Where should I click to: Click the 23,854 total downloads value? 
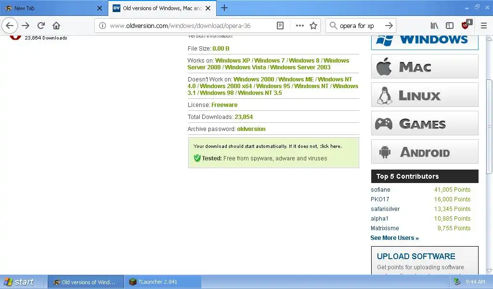[x=244, y=117]
